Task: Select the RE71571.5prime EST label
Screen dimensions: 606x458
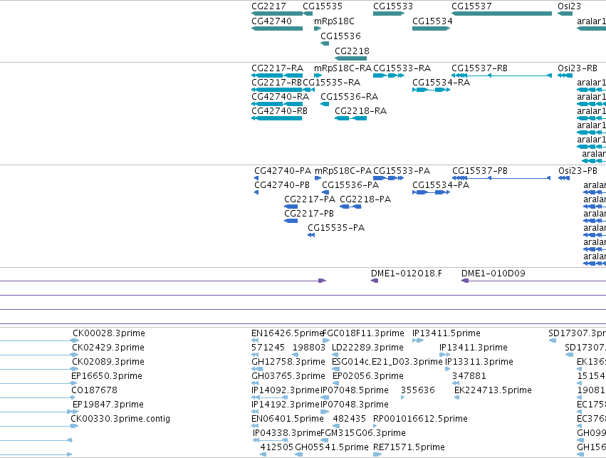Action: [409, 448]
